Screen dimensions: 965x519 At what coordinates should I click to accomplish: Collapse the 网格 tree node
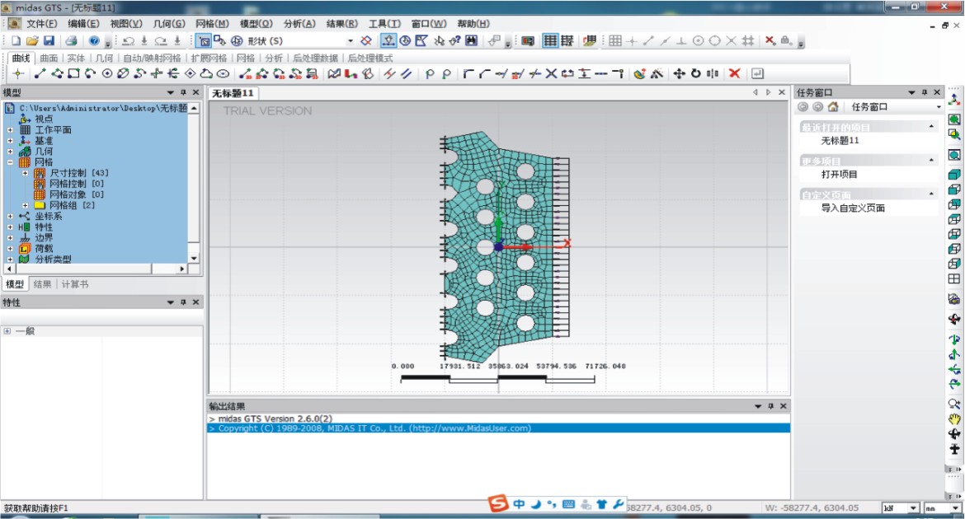10,162
